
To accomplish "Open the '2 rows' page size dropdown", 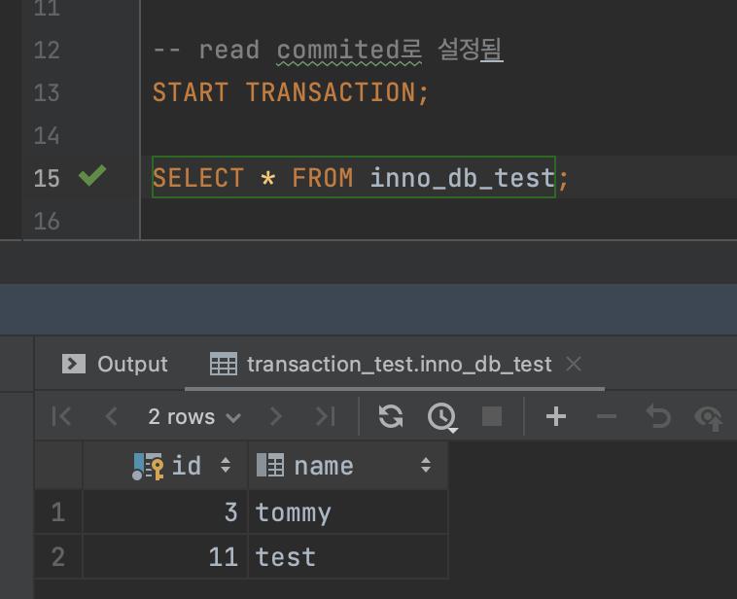I will coord(193,417).
